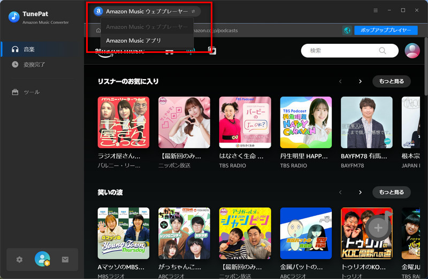Click the magnifier search icon

click(383, 51)
